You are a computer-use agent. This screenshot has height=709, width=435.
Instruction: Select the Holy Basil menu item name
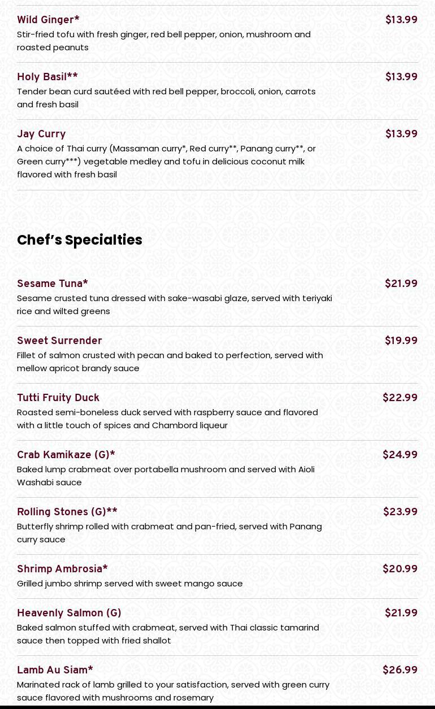tap(47, 77)
